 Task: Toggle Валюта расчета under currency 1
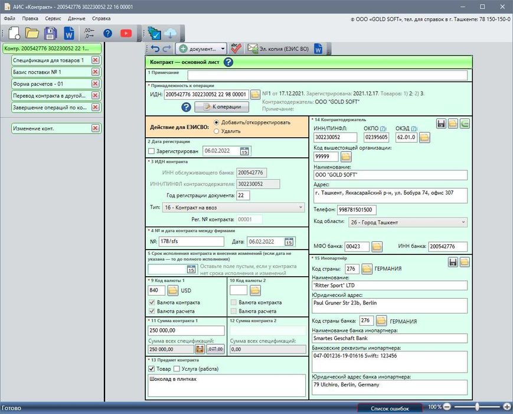tap(152, 311)
